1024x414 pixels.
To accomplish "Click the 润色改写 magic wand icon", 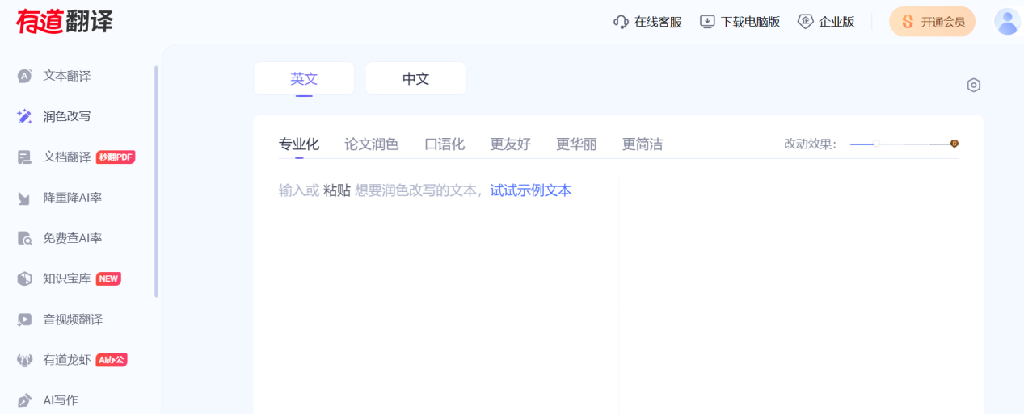I will click(25, 116).
